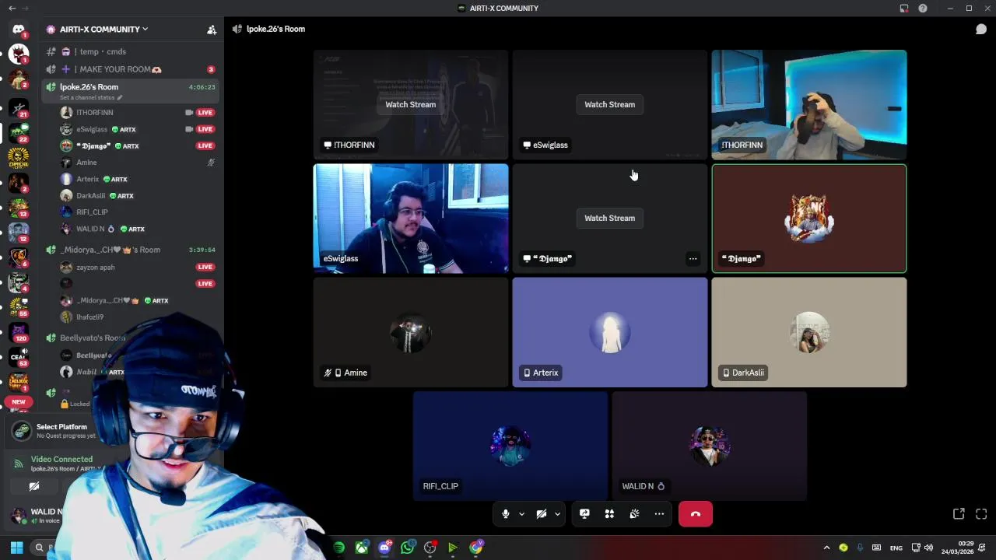Disconnect from the voice call
Screen dimensions: 996x560
[696, 514]
